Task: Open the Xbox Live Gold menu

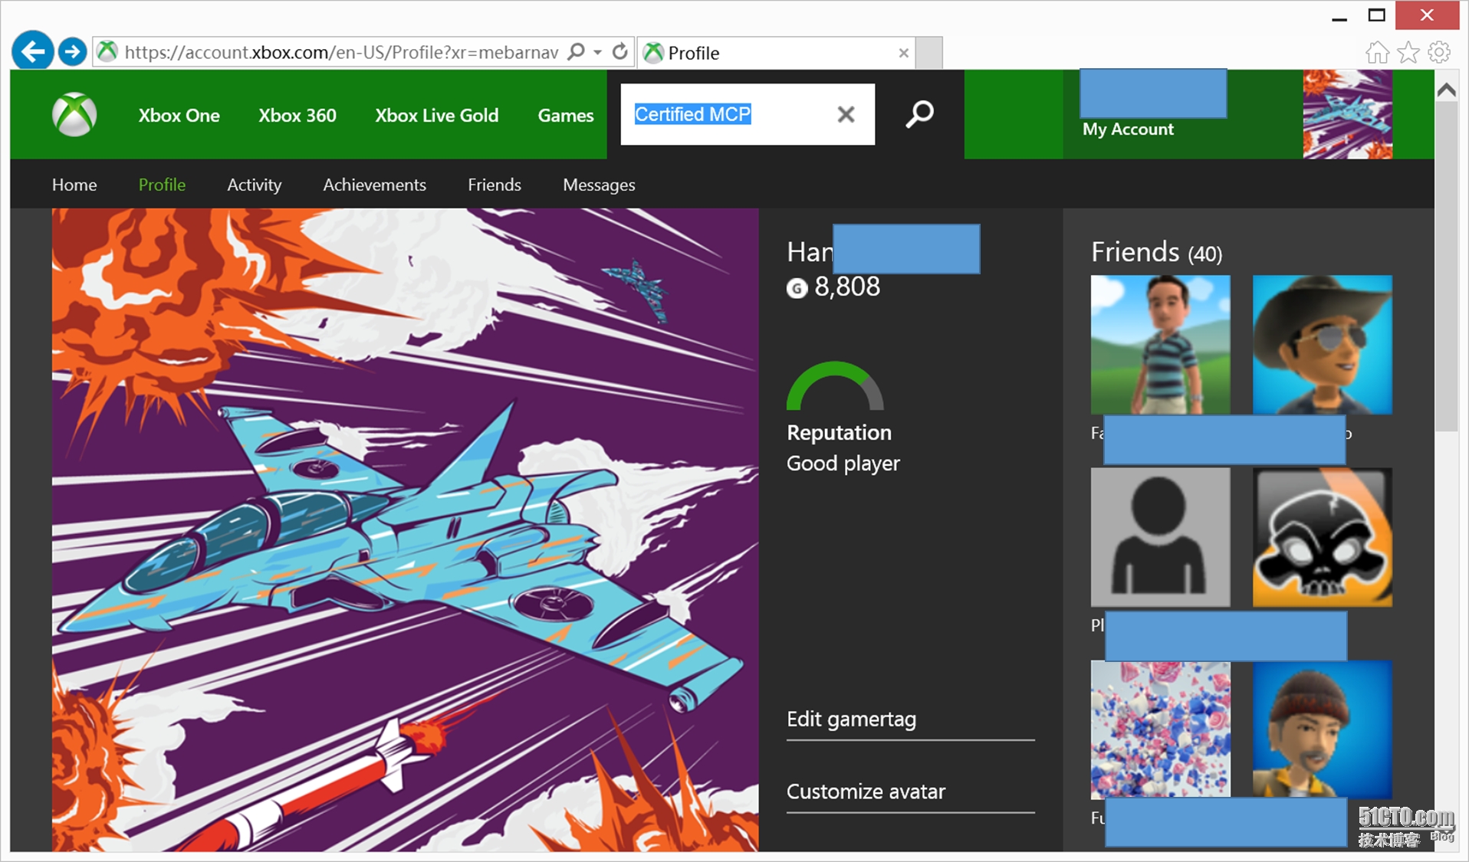Action: (x=437, y=116)
